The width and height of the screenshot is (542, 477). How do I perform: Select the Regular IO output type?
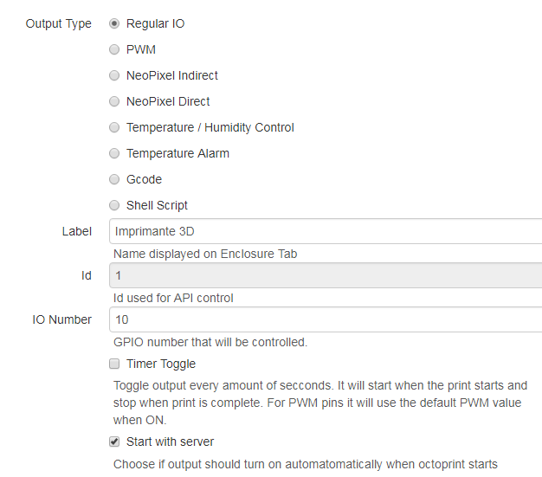pos(114,23)
